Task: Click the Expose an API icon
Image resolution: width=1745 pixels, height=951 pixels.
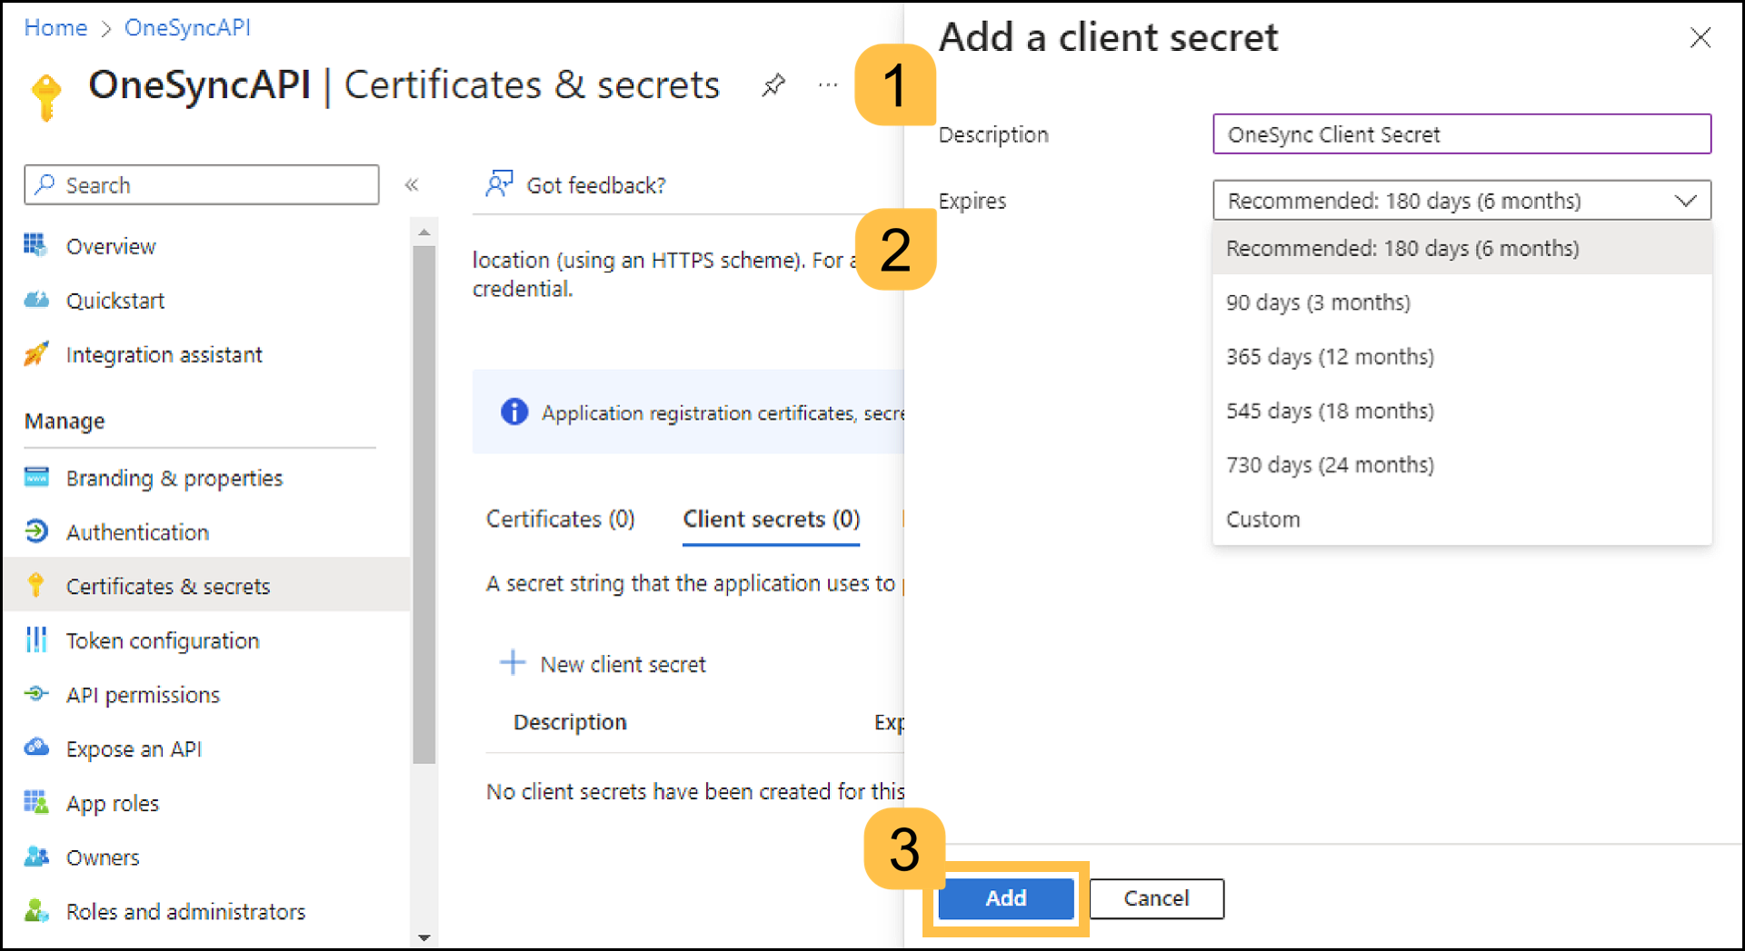Action: pyautogui.click(x=36, y=748)
